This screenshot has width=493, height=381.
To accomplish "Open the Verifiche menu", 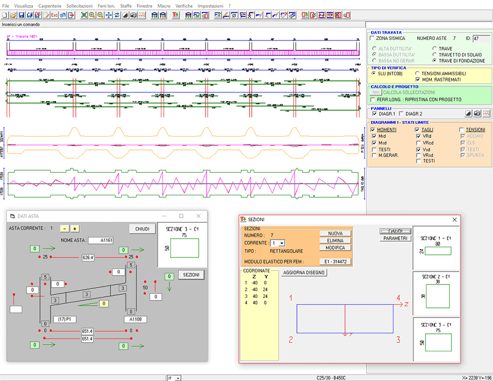I will click(184, 6).
